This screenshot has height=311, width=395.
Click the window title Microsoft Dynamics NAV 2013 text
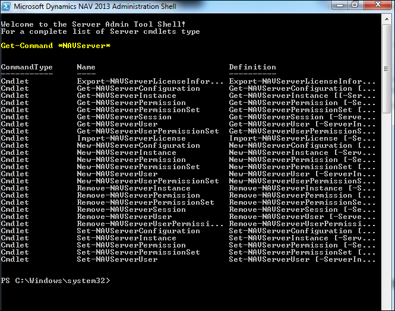pos(95,7)
